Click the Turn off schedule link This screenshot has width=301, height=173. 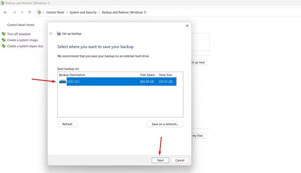pos(19,34)
